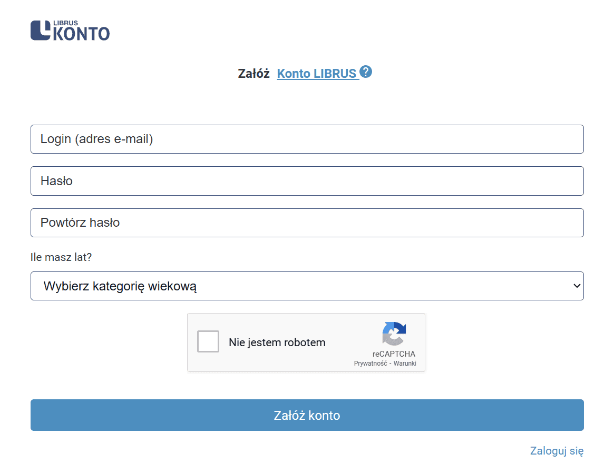Follow the "Zaloguj się" link
This screenshot has width=614, height=474.
(x=557, y=451)
